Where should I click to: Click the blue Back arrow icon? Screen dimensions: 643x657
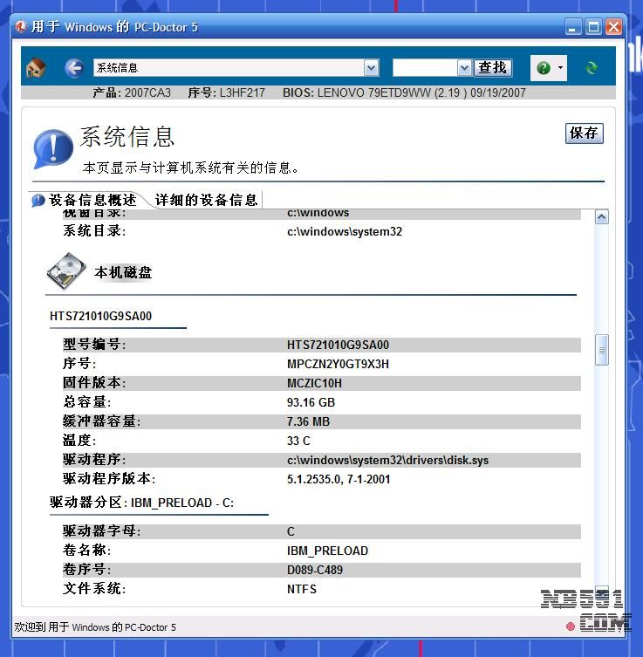(74, 68)
